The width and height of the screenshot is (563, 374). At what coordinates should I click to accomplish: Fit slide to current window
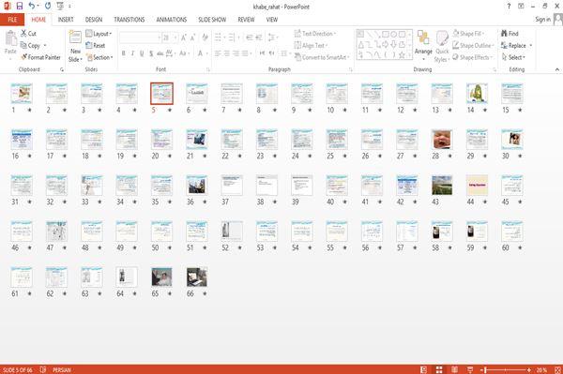557,369
